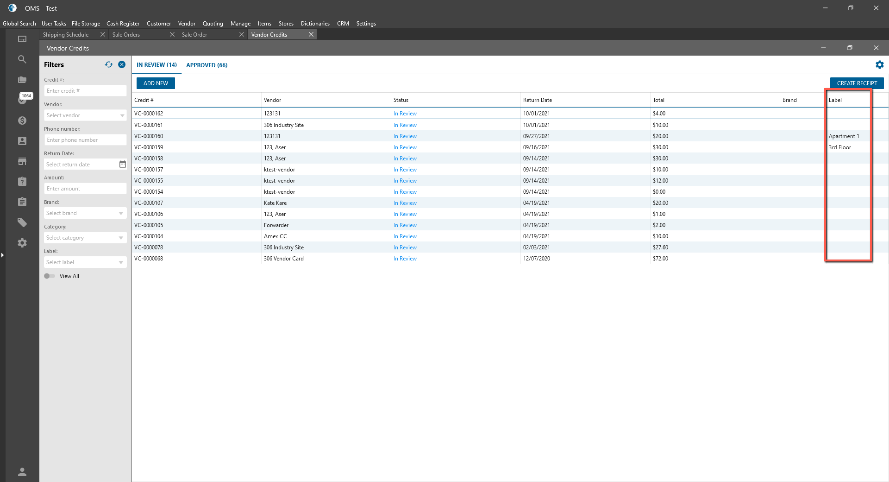Select the VC-0000160 credit row
Viewport: 889px width, 482px height.
pyautogui.click(x=510, y=136)
